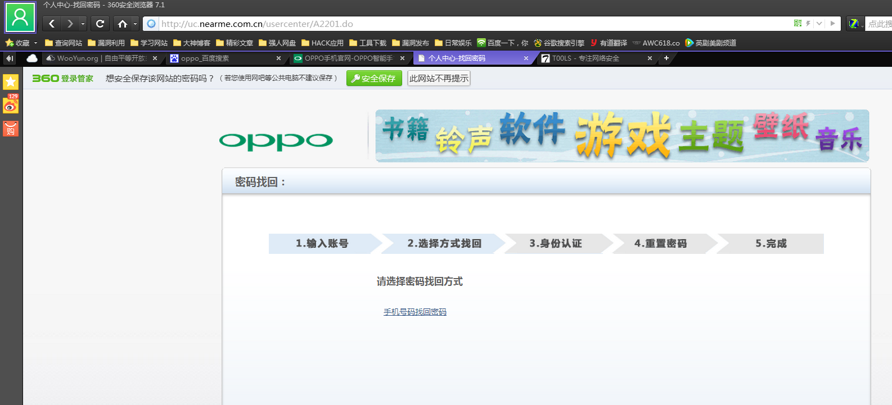This screenshot has height=405, width=892.
Task: Go forward to the next page
Action: (70, 24)
